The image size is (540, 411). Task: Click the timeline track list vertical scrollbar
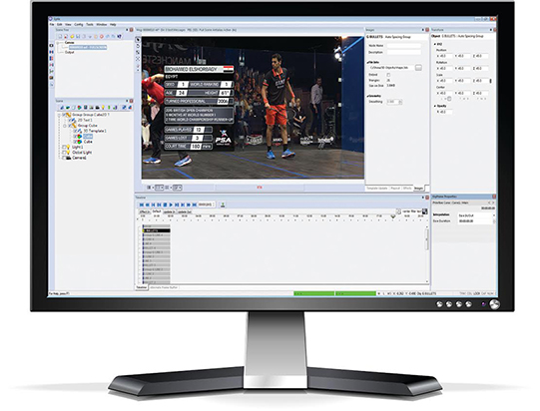click(x=427, y=239)
